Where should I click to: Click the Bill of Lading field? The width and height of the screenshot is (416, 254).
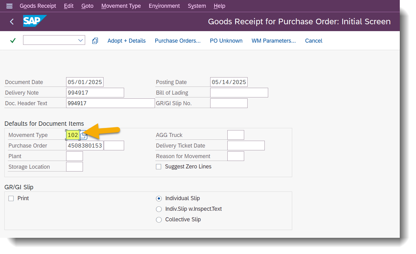tap(239, 92)
